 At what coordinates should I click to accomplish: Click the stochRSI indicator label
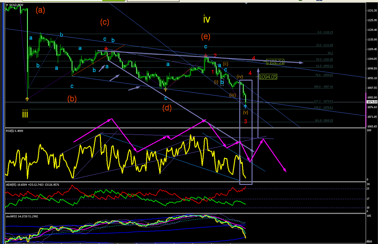tap(22, 216)
